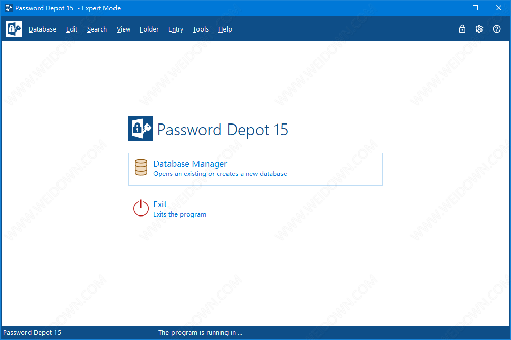Click the 'Password Depot 15' heading text

222,130
